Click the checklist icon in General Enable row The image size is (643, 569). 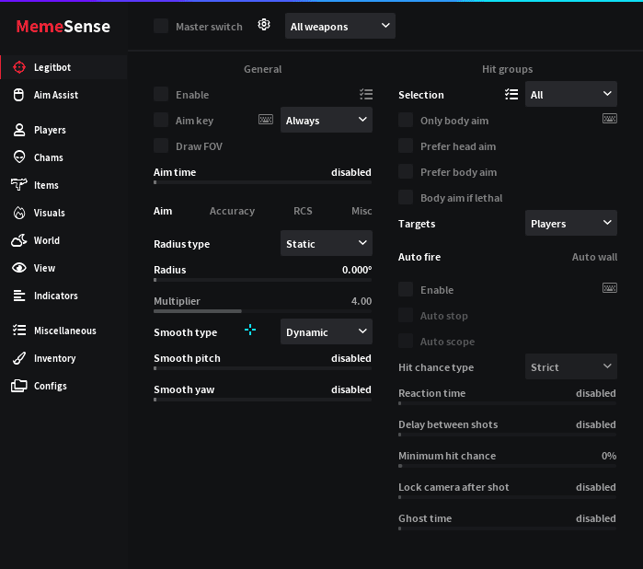click(x=366, y=94)
